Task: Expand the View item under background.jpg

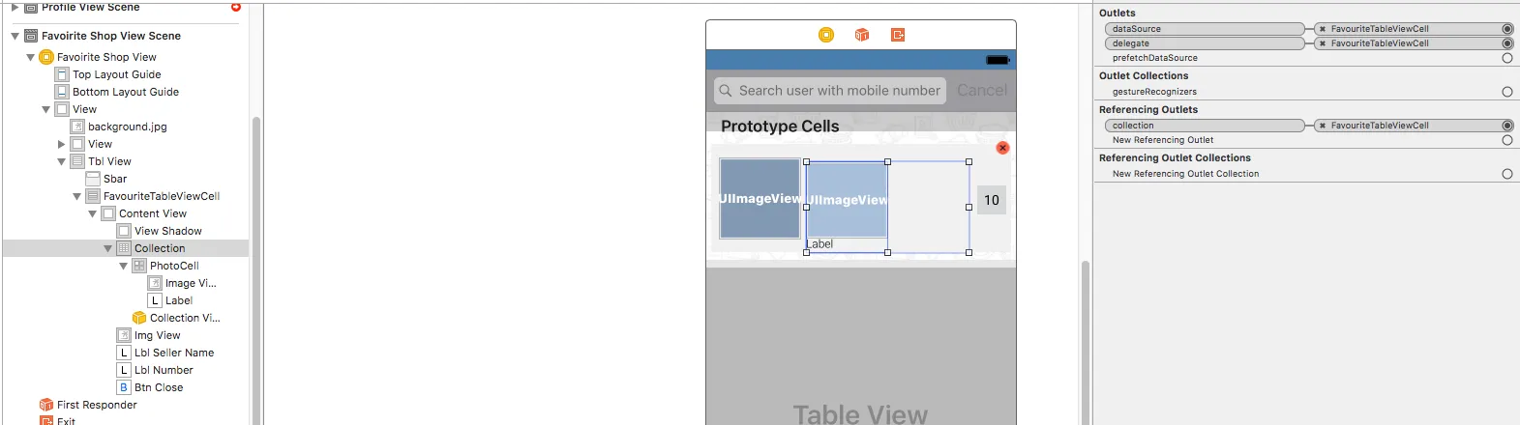Action: (x=62, y=144)
